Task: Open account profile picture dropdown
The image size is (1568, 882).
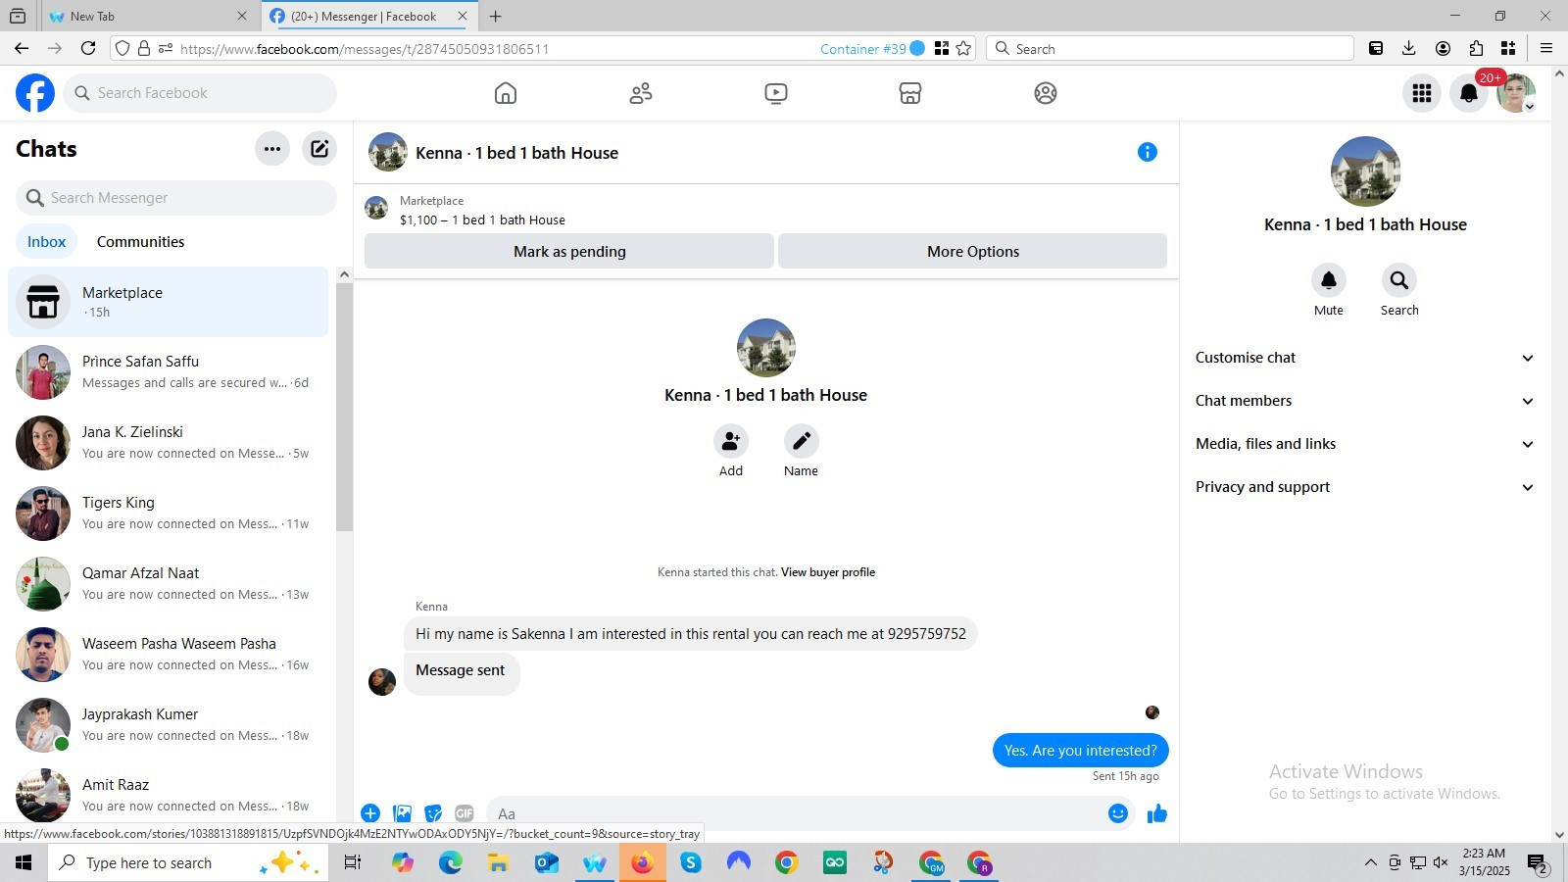Action: tap(1516, 93)
